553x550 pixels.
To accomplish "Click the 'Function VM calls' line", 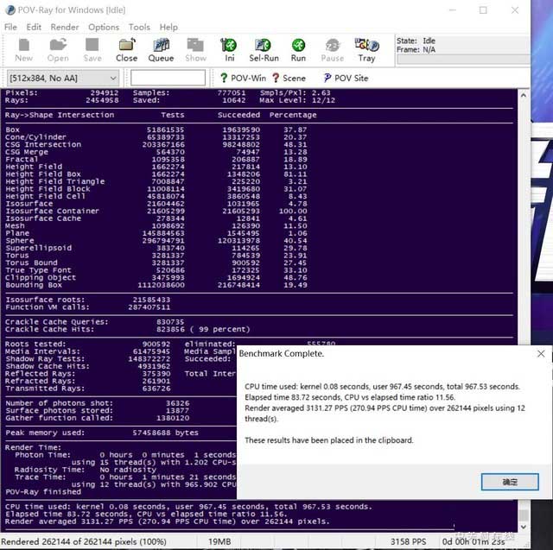I will pyautogui.click(x=88, y=307).
